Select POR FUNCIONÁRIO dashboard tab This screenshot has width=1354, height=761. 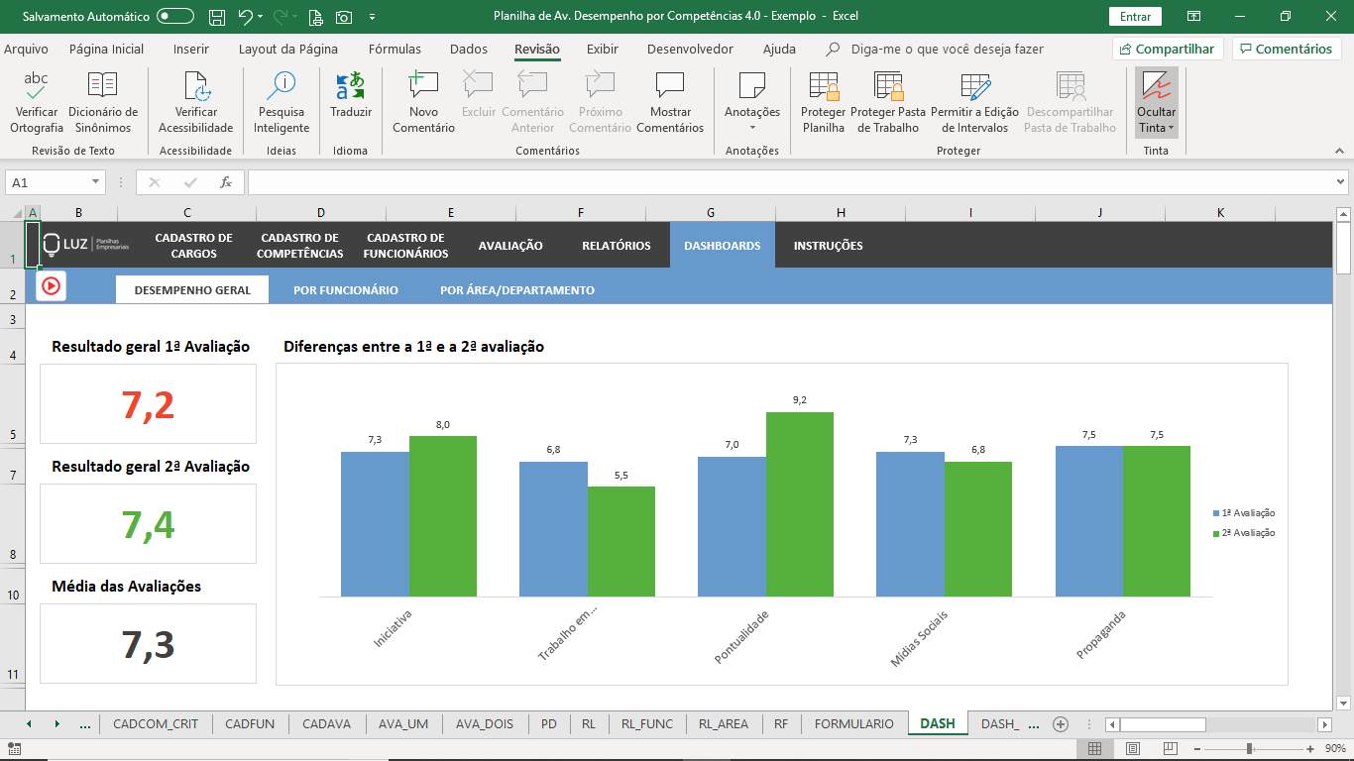(x=346, y=290)
